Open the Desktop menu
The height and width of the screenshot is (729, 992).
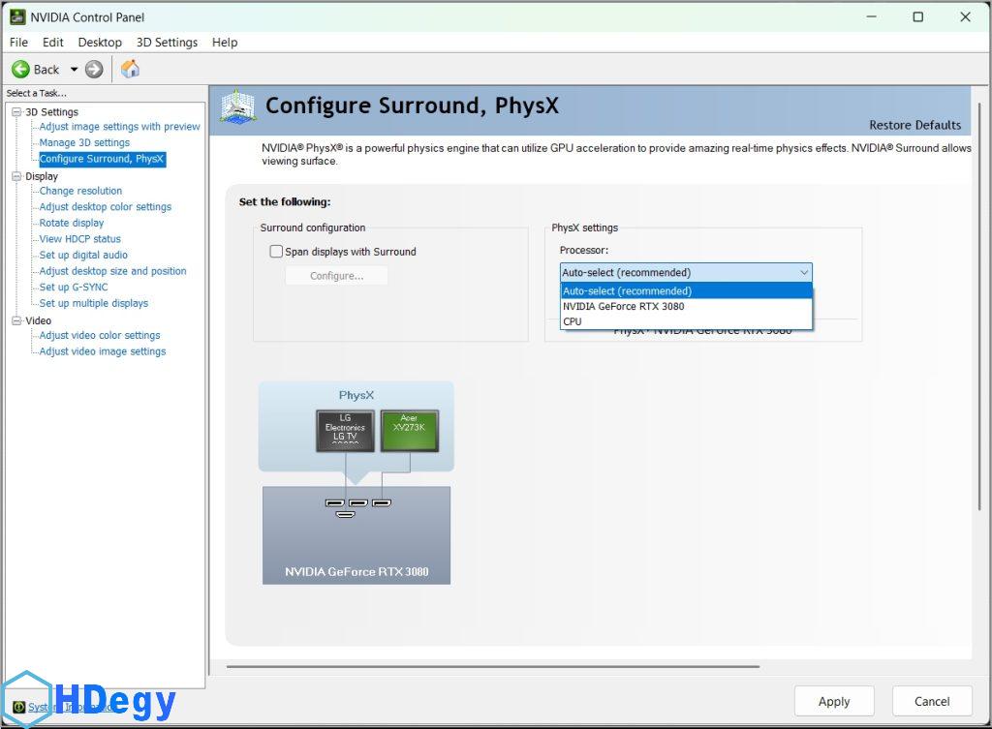coord(100,43)
